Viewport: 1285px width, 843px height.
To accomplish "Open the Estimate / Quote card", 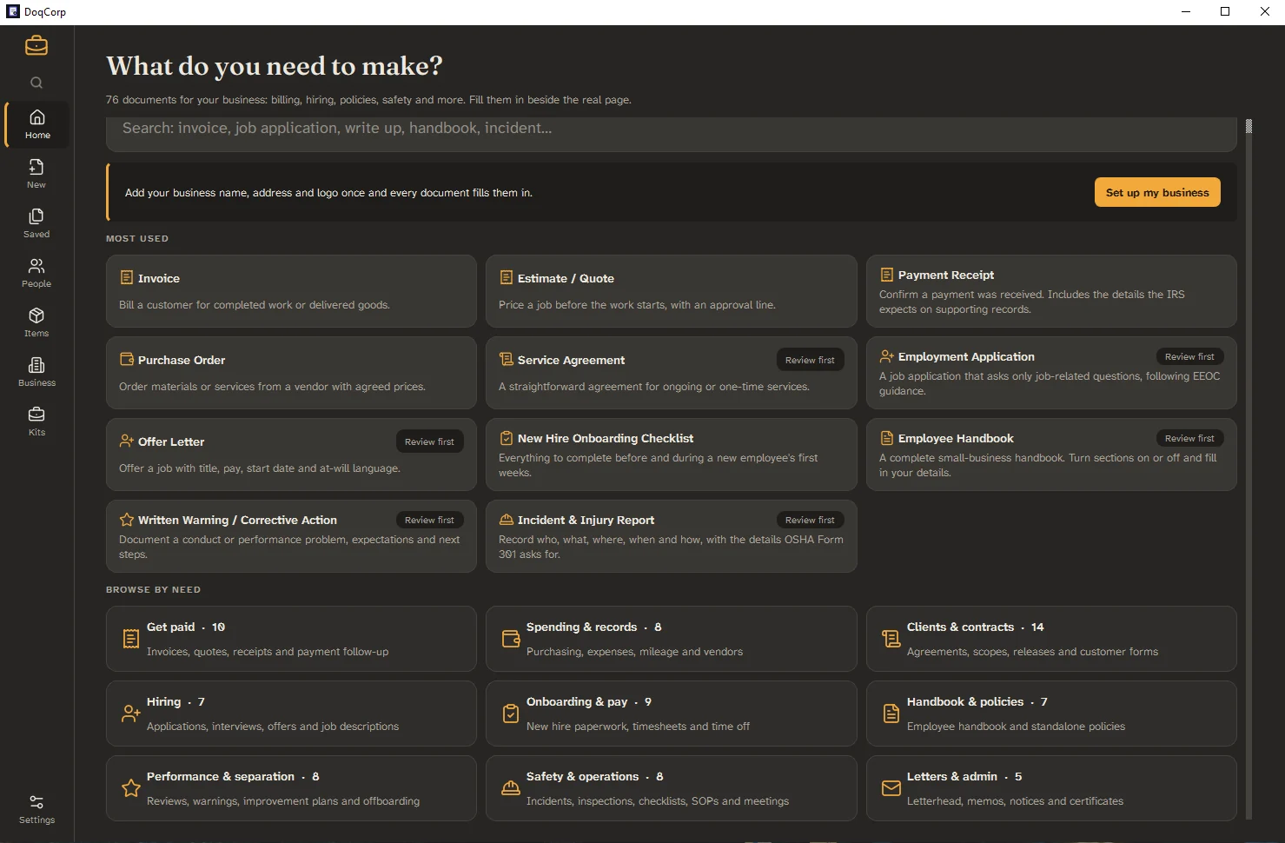I will click(x=671, y=291).
